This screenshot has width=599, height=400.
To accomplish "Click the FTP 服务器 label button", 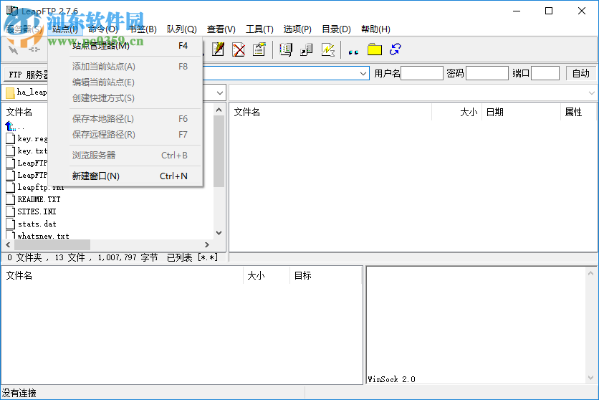I will tap(27, 75).
